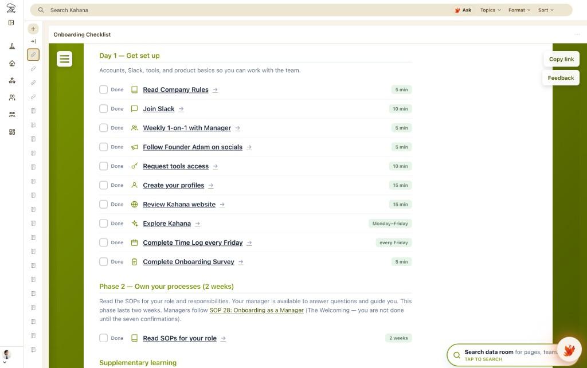The image size is (587, 368).
Task: Open the Complete Time Log every Friday link
Action: [x=193, y=242]
